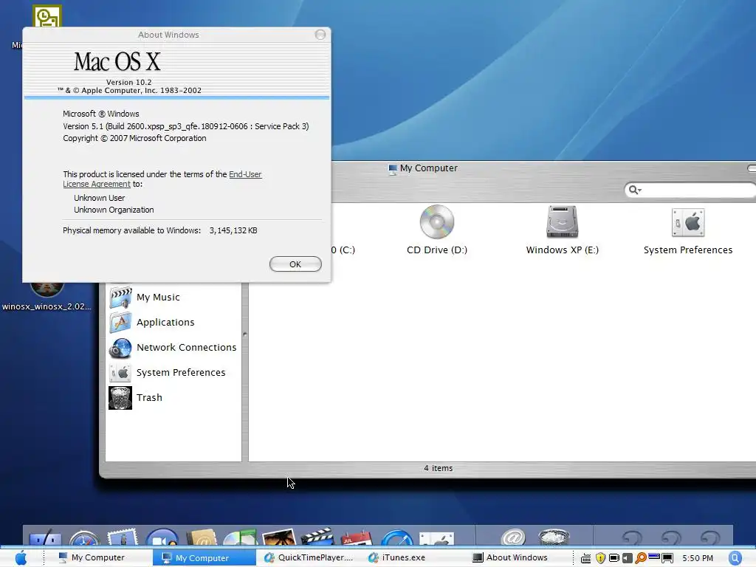The height and width of the screenshot is (567, 756).
Task: Click the My Computer window title text
Action: click(429, 168)
